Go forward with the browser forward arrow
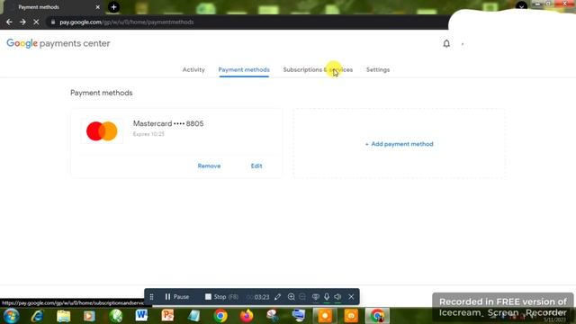This screenshot has height=324, width=576. 22,22
